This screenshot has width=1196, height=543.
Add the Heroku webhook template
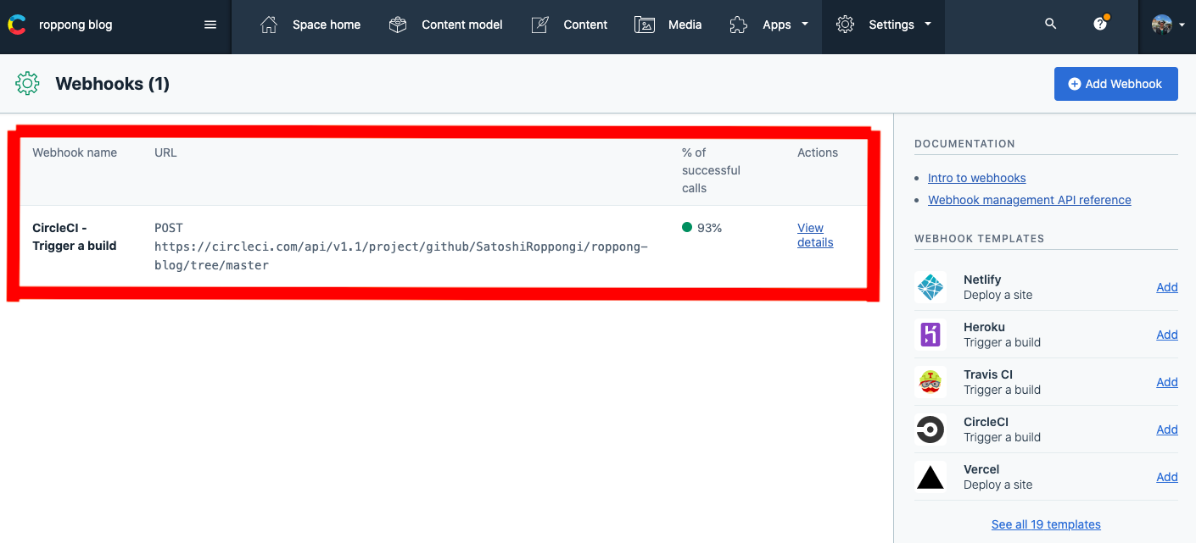(1167, 335)
